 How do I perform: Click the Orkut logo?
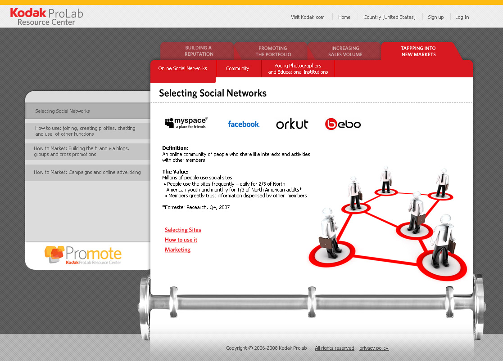coord(292,124)
